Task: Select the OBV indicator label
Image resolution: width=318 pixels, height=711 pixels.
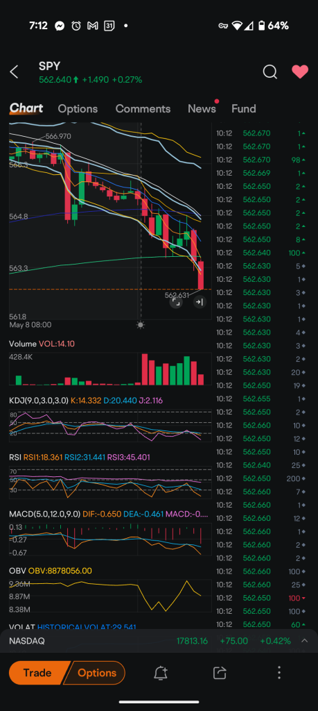Action: coord(17,571)
